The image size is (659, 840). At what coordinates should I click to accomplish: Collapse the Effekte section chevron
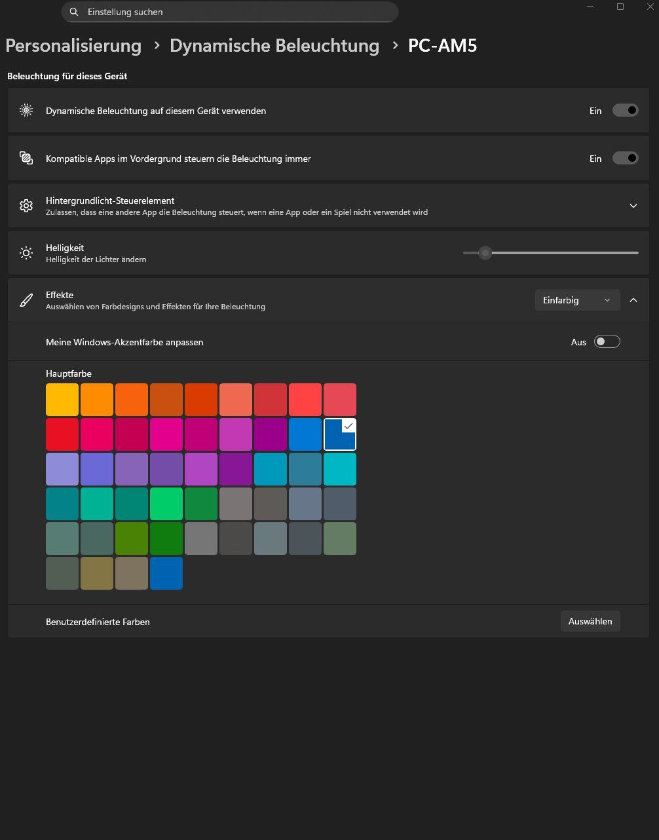point(633,300)
